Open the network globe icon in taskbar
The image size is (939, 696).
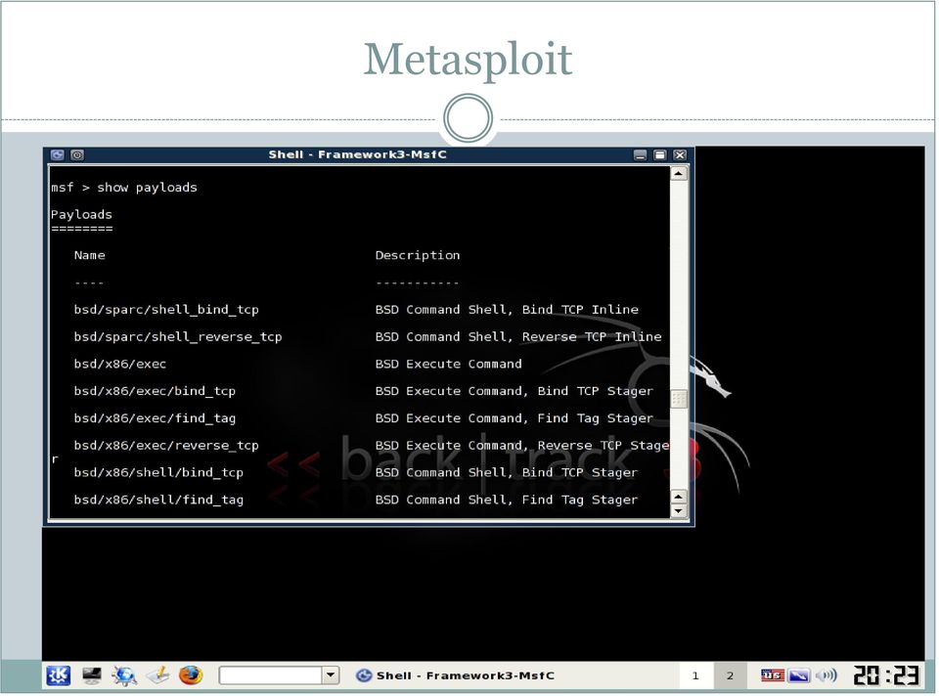[x=124, y=675]
